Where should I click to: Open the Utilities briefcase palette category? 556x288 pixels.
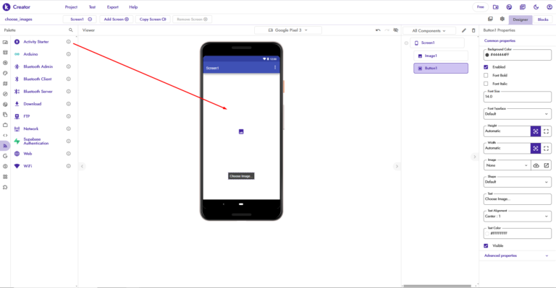(5, 125)
